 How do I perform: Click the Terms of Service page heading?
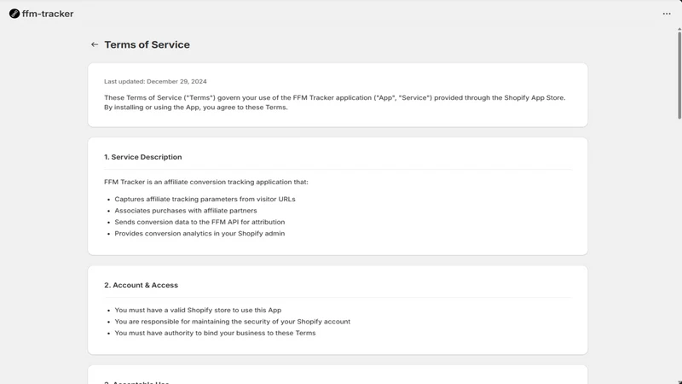[147, 44]
